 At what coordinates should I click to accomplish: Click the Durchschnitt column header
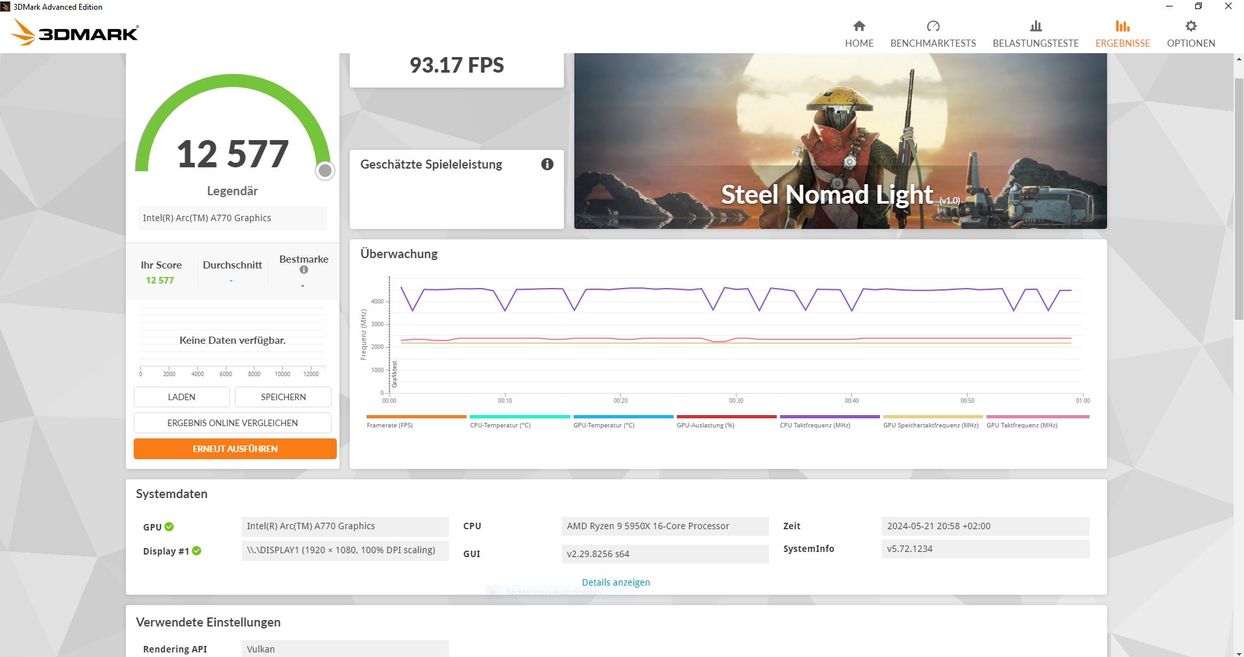(232, 265)
